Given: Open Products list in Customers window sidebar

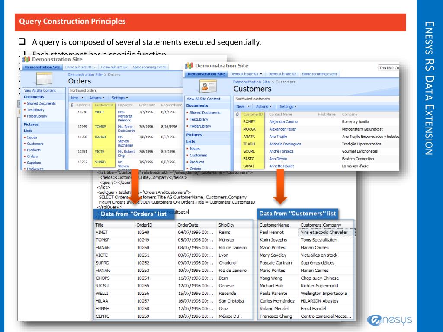Looking at the screenshot, I should 197,162.
